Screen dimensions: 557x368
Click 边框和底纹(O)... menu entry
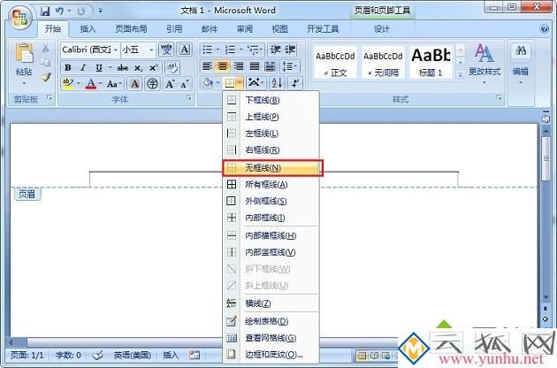point(271,355)
